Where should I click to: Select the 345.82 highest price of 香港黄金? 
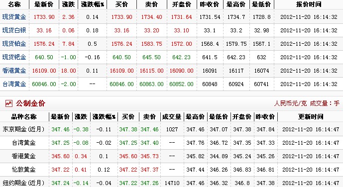(x=195, y=157)
